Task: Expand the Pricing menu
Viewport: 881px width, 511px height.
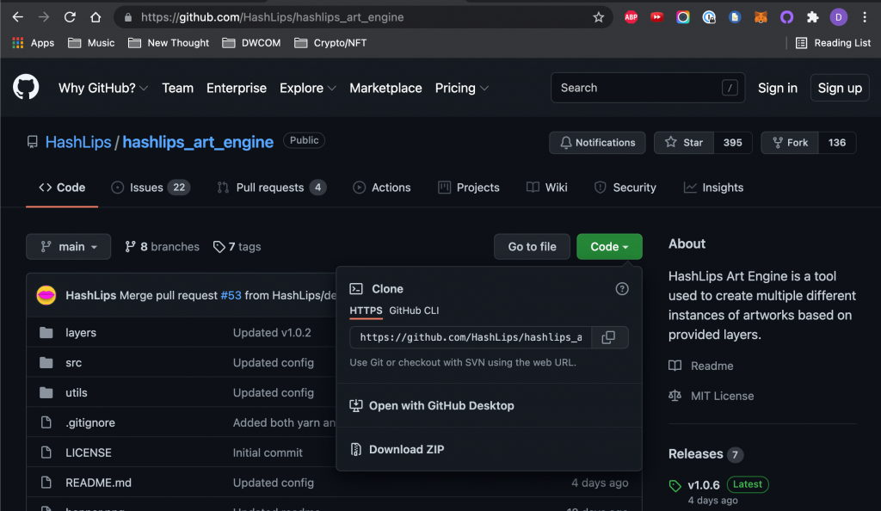Action: [x=462, y=88]
